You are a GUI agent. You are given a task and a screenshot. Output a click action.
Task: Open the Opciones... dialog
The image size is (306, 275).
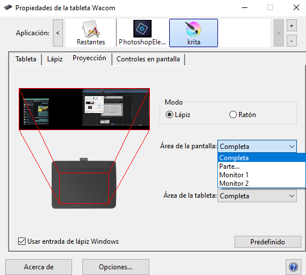click(116, 267)
